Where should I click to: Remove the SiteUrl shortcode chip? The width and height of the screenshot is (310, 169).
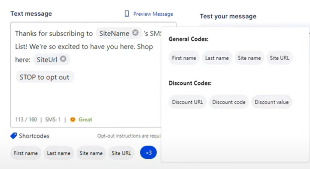tap(63, 59)
